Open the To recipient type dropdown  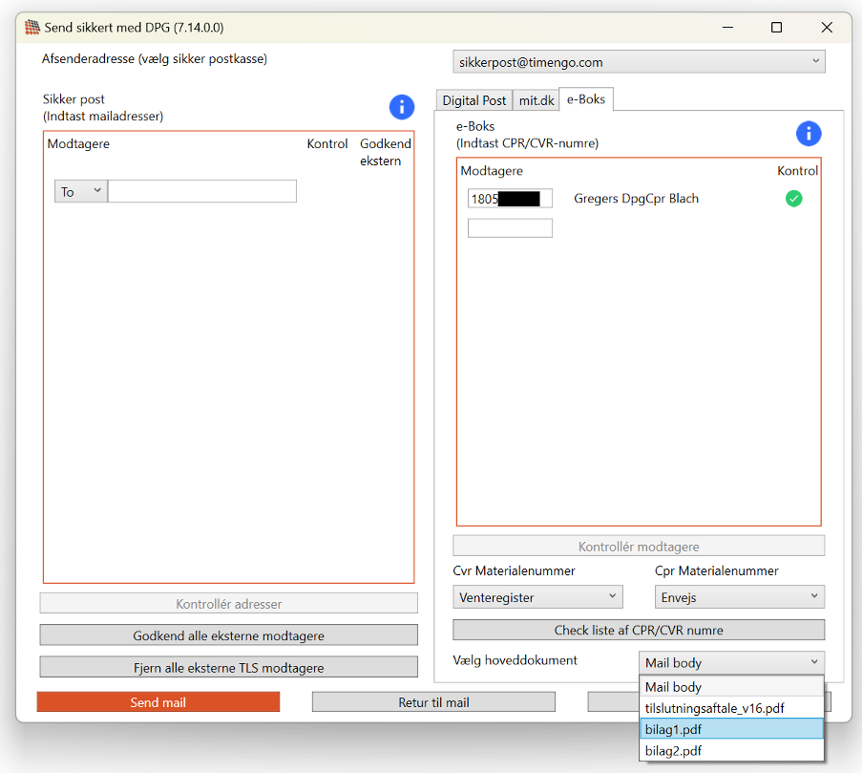[80, 192]
